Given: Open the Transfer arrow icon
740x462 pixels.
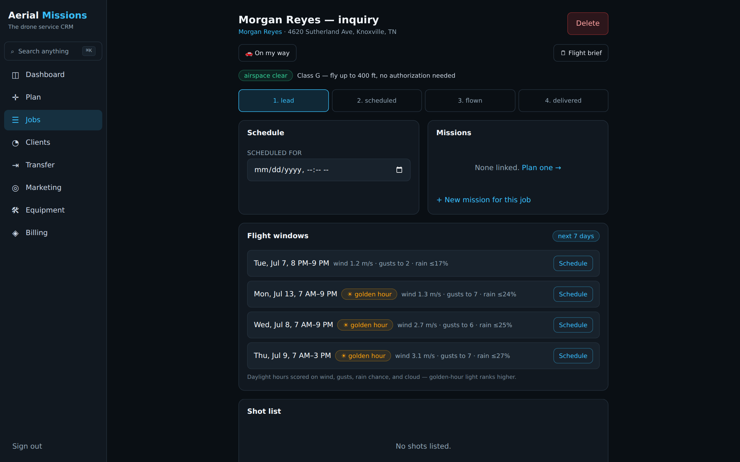Looking at the screenshot, I should [15, 165].
